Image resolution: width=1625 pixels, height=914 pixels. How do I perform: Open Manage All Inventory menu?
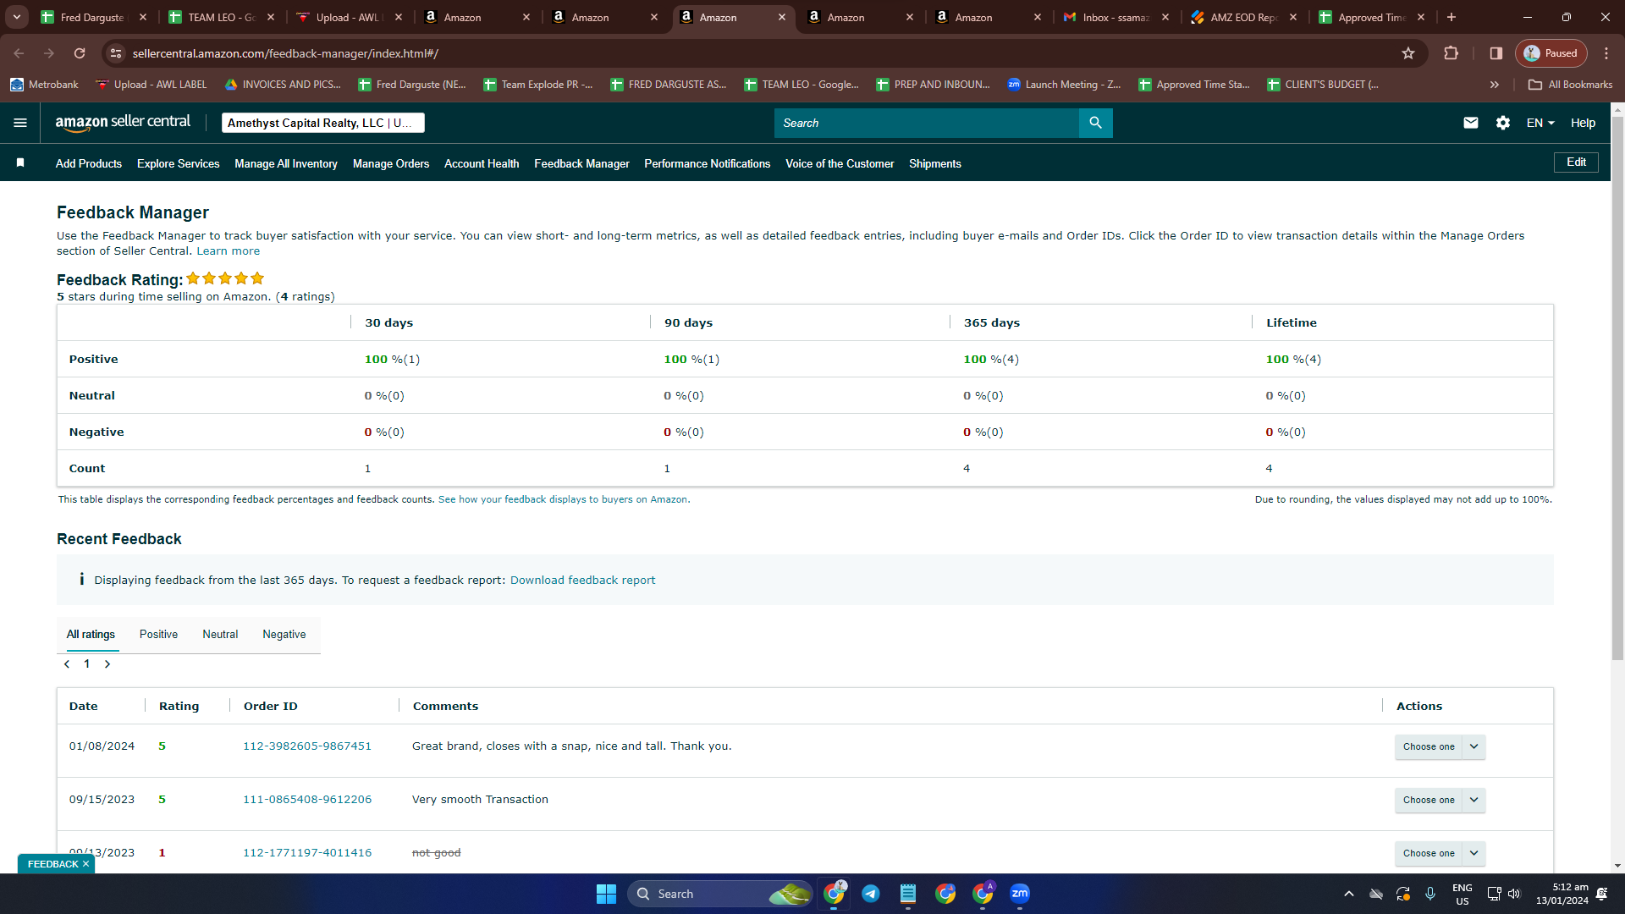pyautogui.click(x=286, y=163)
